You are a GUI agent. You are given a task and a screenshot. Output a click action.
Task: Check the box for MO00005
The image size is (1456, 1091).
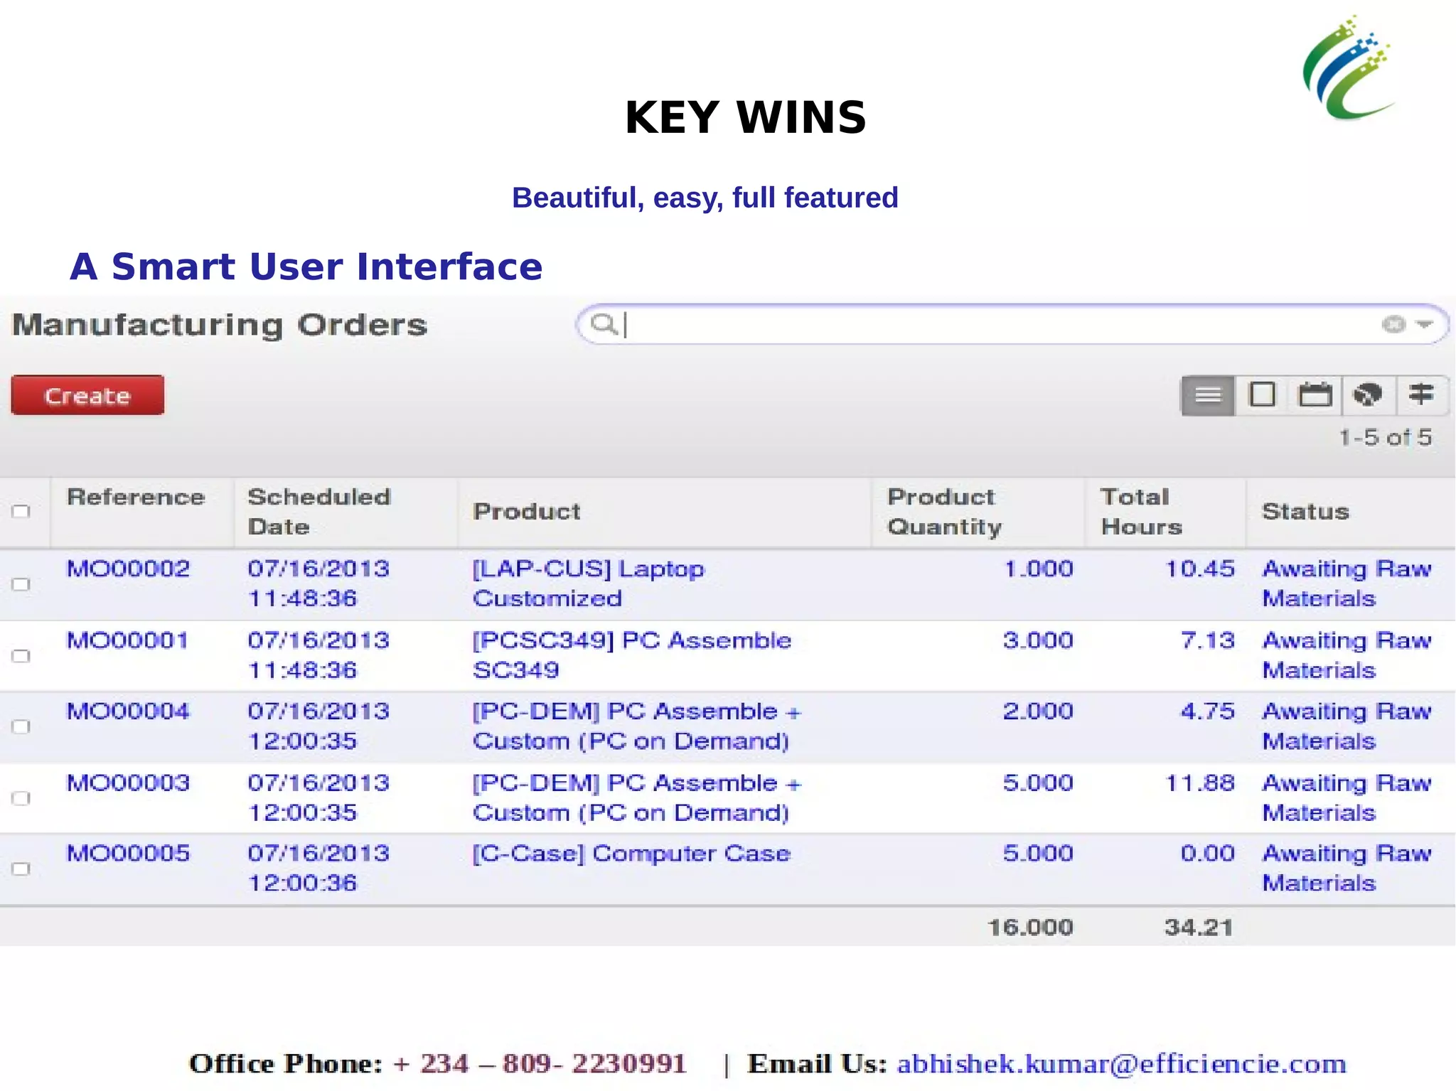pos(21,869)
